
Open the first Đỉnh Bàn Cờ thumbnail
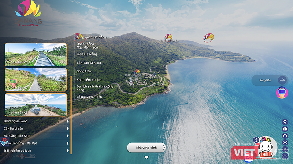(36, 55)
